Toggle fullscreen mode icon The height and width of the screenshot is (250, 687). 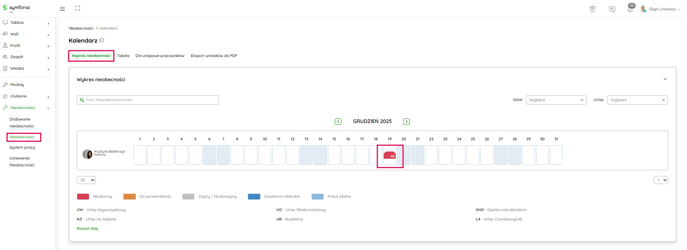click(x=78, y=8)
